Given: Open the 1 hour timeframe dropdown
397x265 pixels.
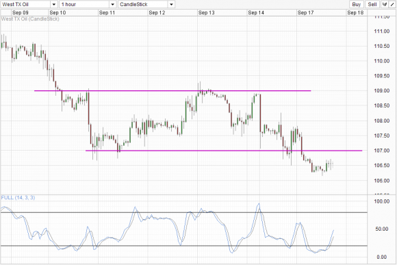Looking at the screenshot, I should (88, 4).
